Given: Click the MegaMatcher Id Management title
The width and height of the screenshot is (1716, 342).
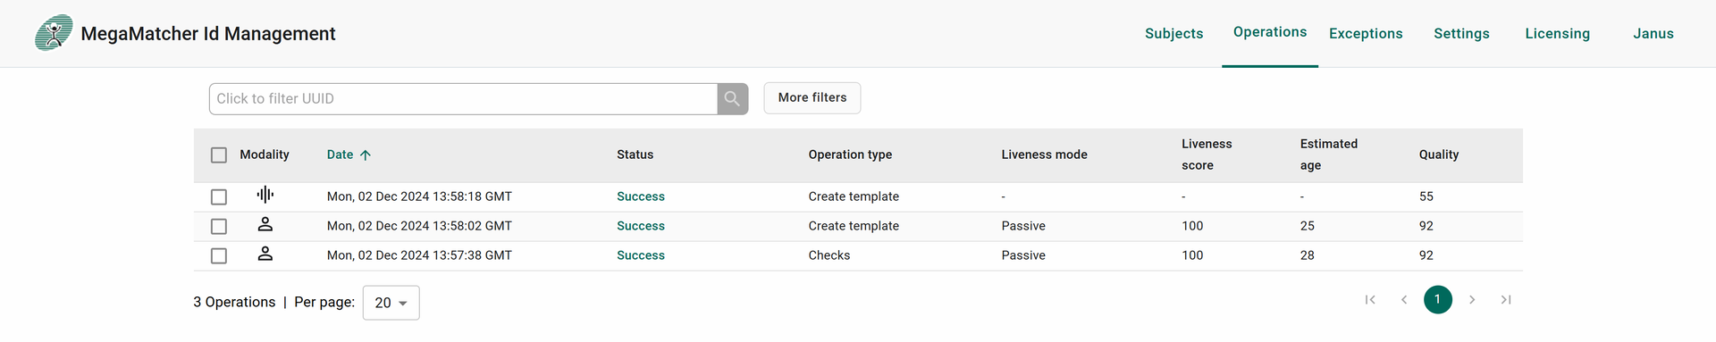Looking at the screenshot, I should pos(208,33).
